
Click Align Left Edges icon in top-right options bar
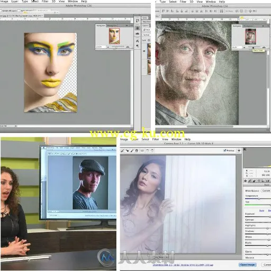(x=177, y=11)
